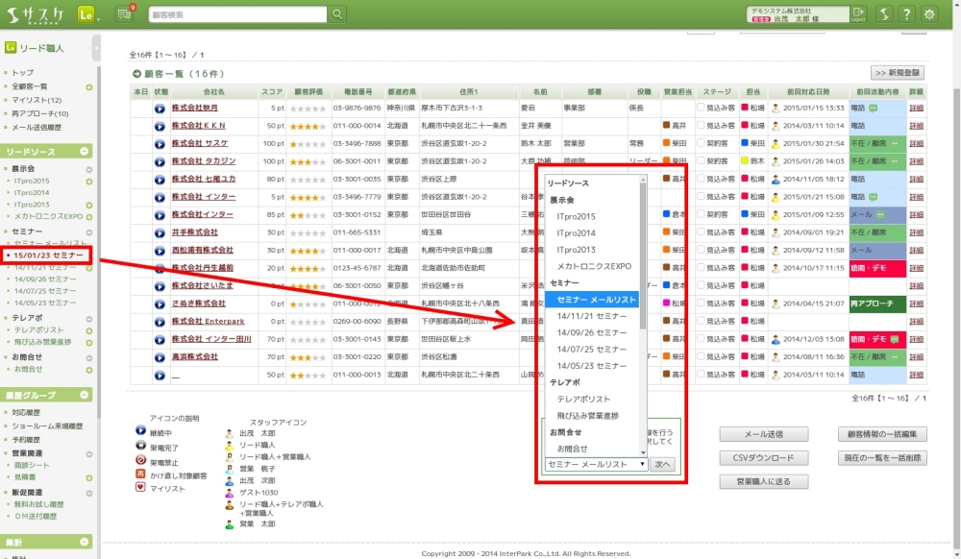Open the セミナー メールリスト combo box
The width and height of the screenshot is (961, 559).
tap(595, 464)
